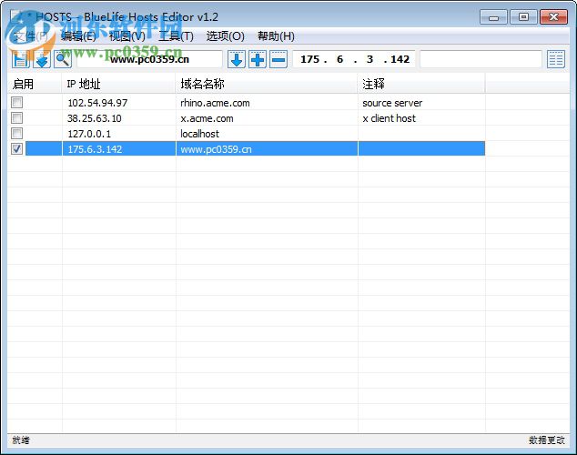Open the 编辑(E) menu
Viewport: 577px width, 455px height.
point(78,36)
